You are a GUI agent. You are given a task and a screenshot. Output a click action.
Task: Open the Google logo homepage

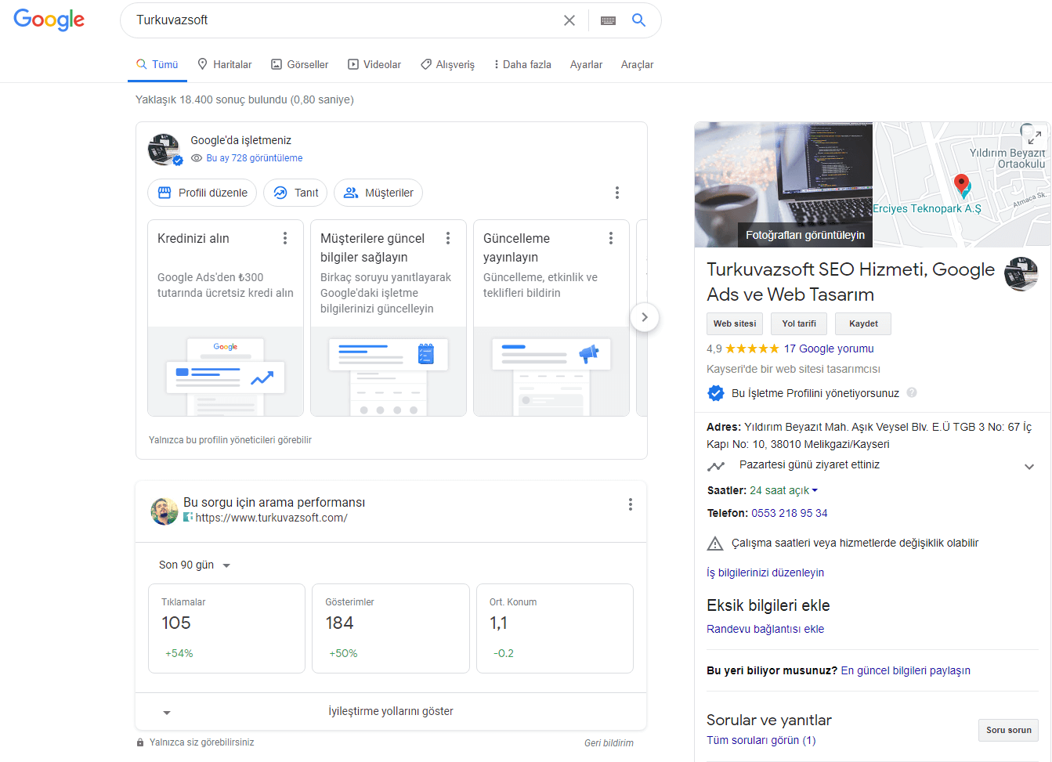click(49, 20)
